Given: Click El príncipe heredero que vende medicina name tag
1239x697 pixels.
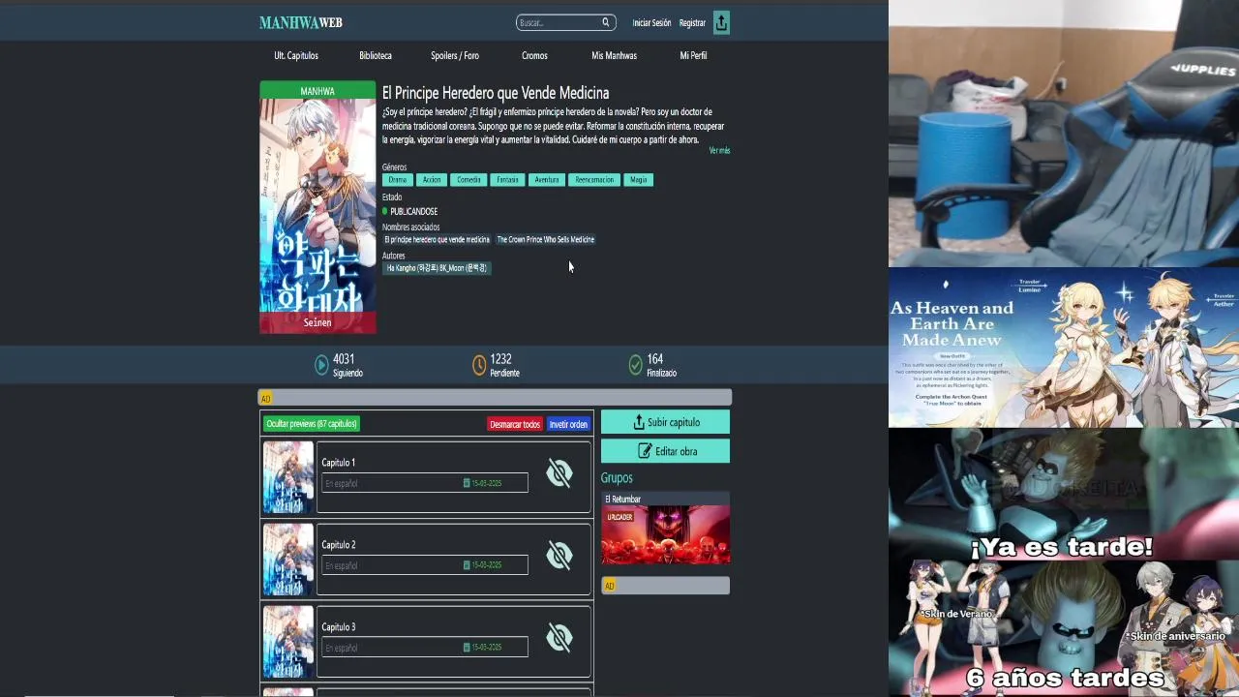Looking at the screenshot, I should pos(437,240).
